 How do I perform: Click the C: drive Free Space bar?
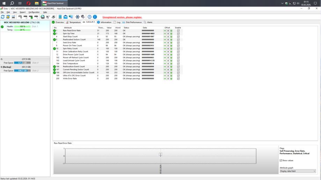click(x=22, y=63)
